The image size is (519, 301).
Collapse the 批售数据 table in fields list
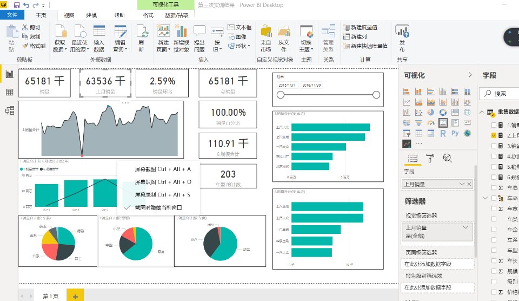click(x=482, y=112)
